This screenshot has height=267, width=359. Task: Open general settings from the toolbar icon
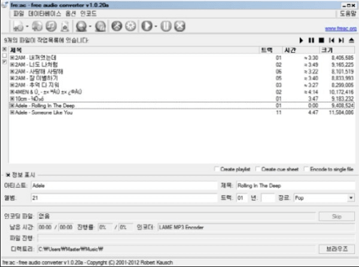coord(117,26)
